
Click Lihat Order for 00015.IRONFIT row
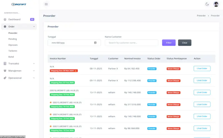202,104
